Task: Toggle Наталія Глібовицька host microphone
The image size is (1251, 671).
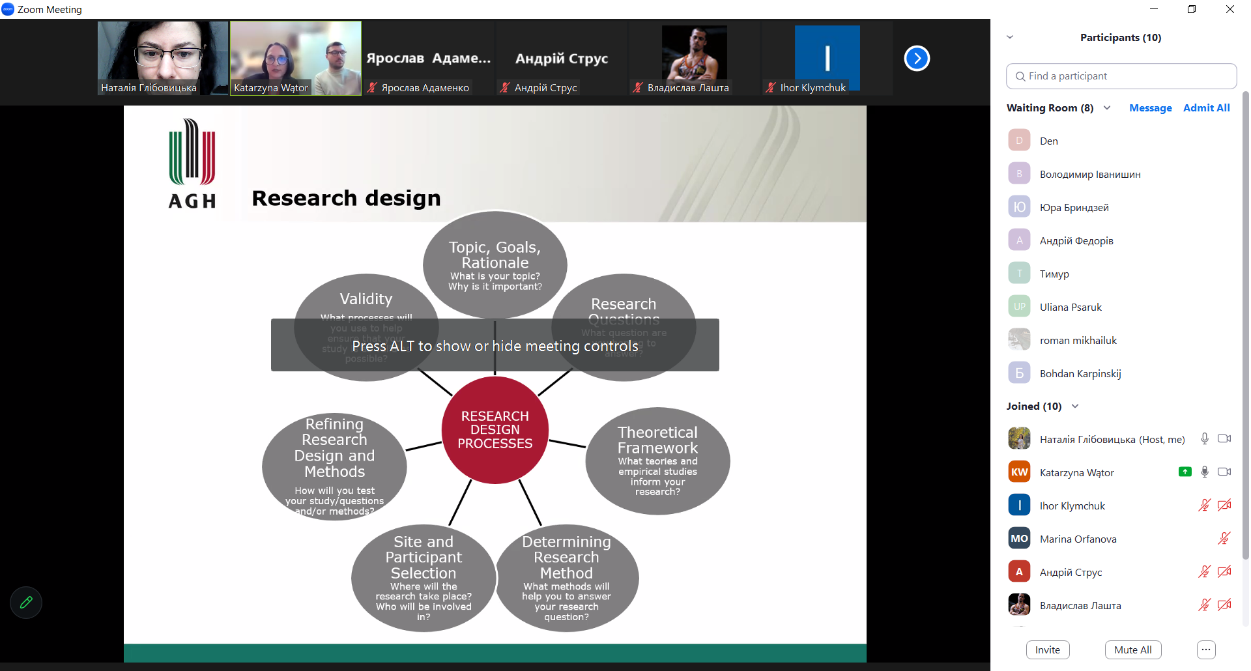Action: [1204, 439]
